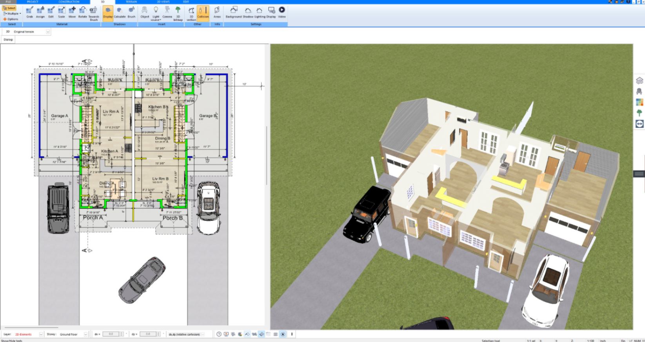Open the furniture chair catalog in sidebar
The image size is (645, 342).
640,91
